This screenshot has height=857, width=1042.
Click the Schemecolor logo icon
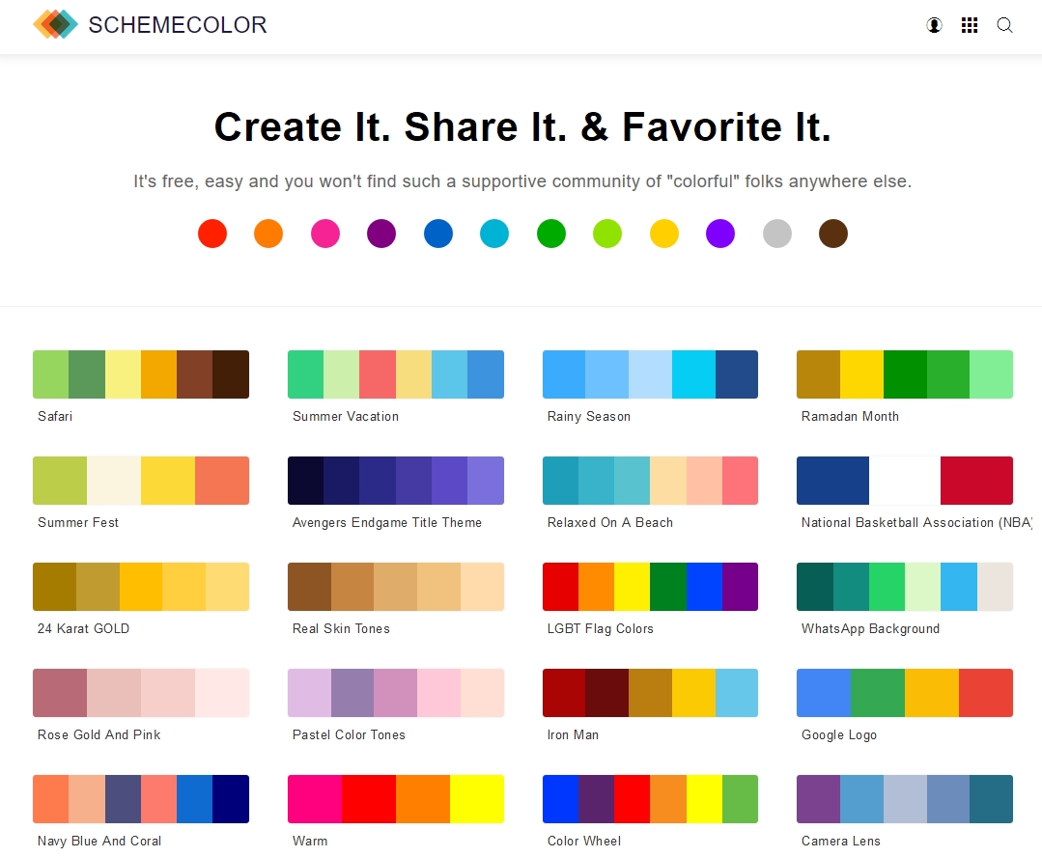55,25
